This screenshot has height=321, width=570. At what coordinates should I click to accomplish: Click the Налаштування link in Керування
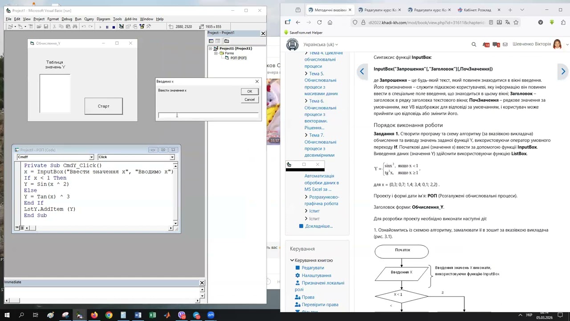[x=316, y=276]
